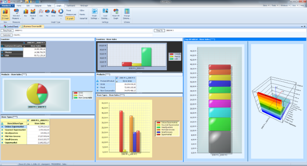Click the Load Existing graph icon
The height and width of the screenshot is (166, 307).
105,14
